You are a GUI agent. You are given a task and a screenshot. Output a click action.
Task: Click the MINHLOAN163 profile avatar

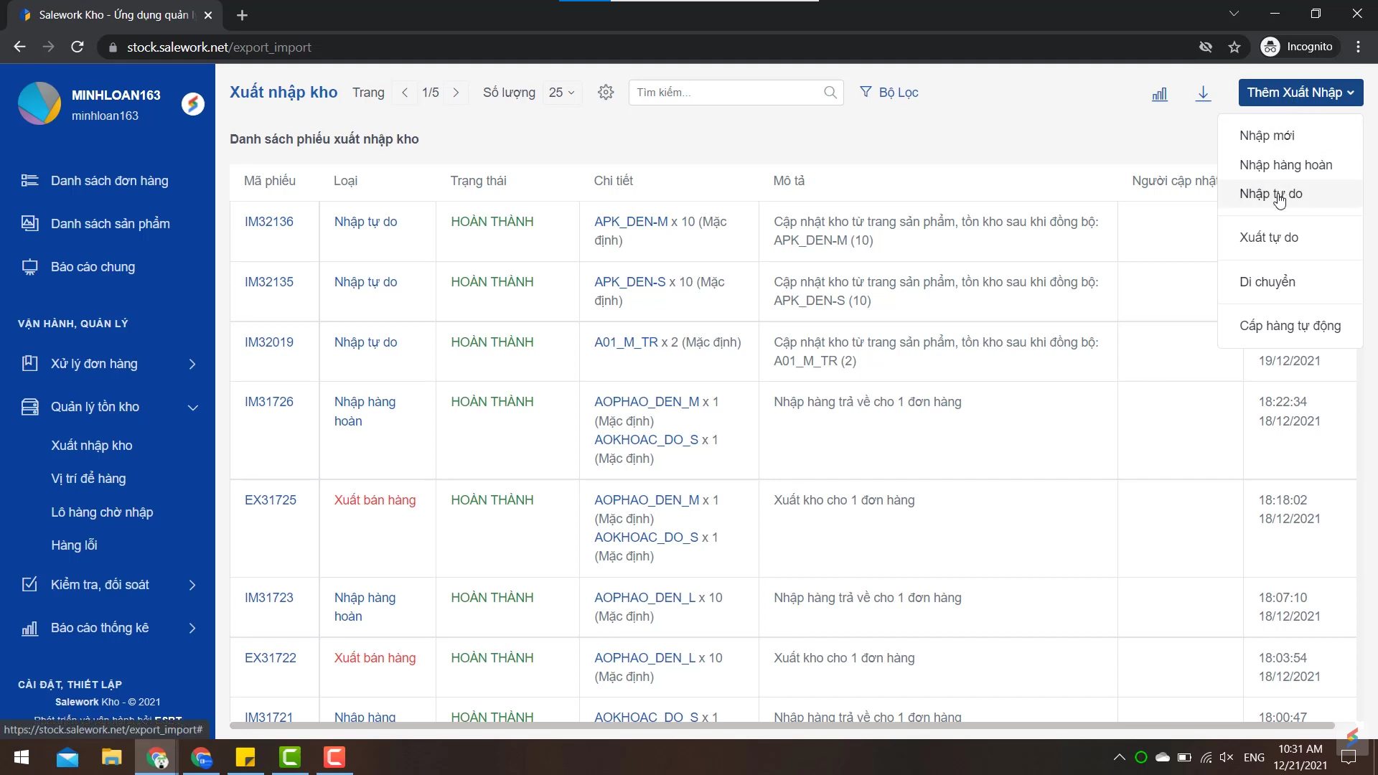click(39, 103)
